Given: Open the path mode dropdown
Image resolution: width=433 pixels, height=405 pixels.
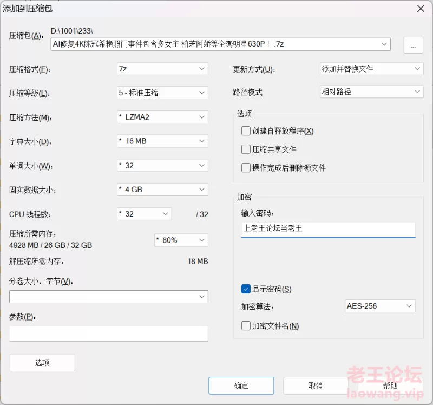Looking at the screenshot, I should click(371, 92).
